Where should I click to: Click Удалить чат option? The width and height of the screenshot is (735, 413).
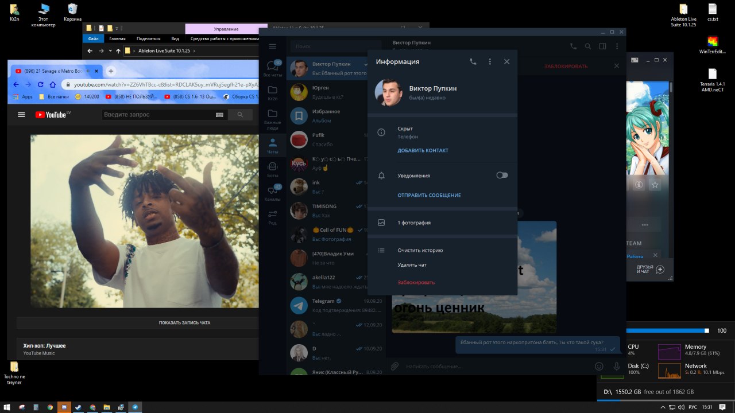pos(412,265)
